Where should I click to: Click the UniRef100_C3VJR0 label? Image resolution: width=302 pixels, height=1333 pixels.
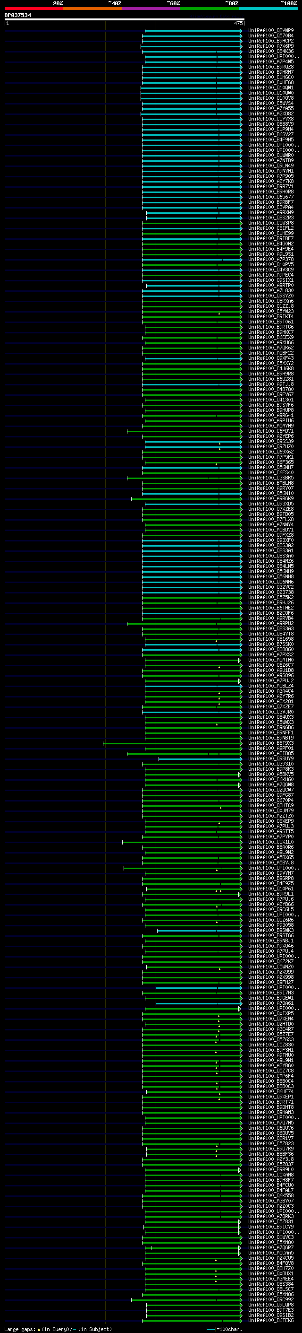pos(270,712)
